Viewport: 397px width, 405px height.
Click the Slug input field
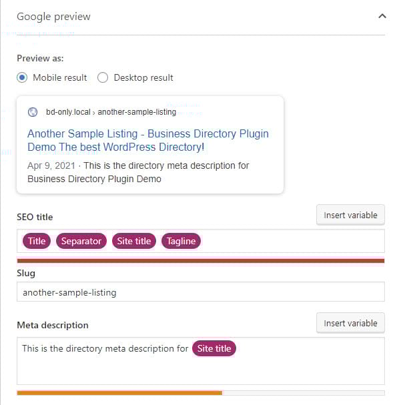pos(201,292)
